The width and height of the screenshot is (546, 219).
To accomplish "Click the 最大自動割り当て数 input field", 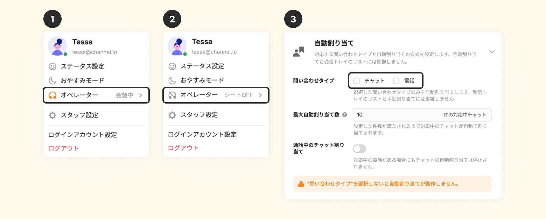I will 395,115.
